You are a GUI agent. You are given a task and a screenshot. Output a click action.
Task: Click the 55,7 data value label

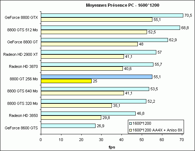tap(158, 64)
